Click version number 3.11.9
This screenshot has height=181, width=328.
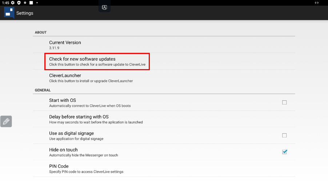pos(54,48)
